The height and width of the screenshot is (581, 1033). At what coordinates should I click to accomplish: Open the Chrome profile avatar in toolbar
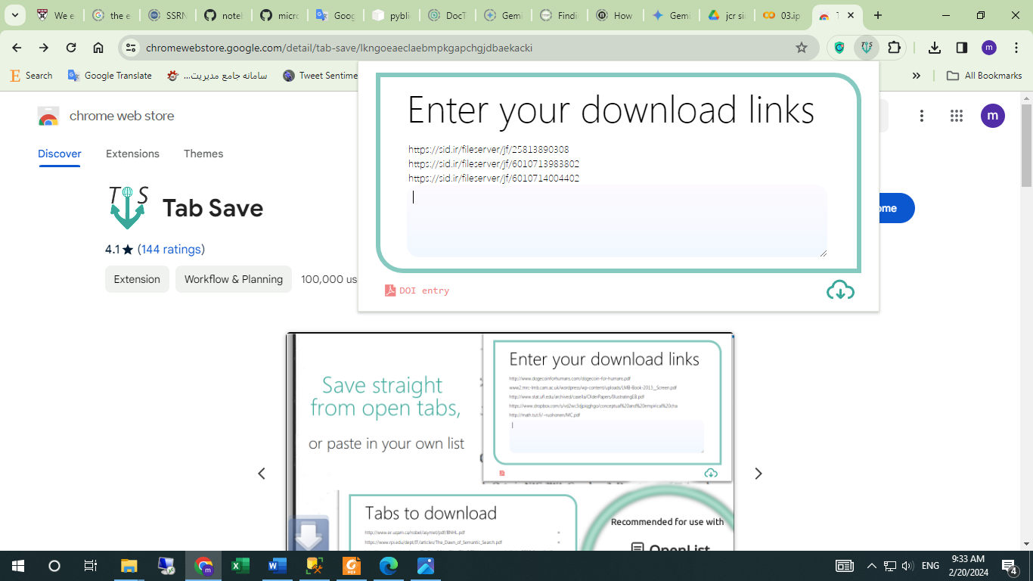point(989,48)
